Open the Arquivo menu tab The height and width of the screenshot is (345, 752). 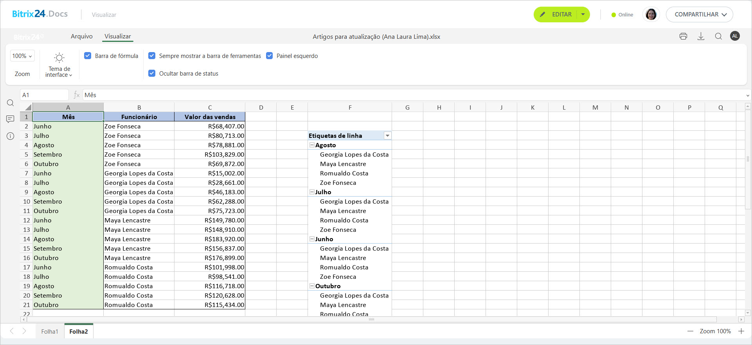pos(81,36)
